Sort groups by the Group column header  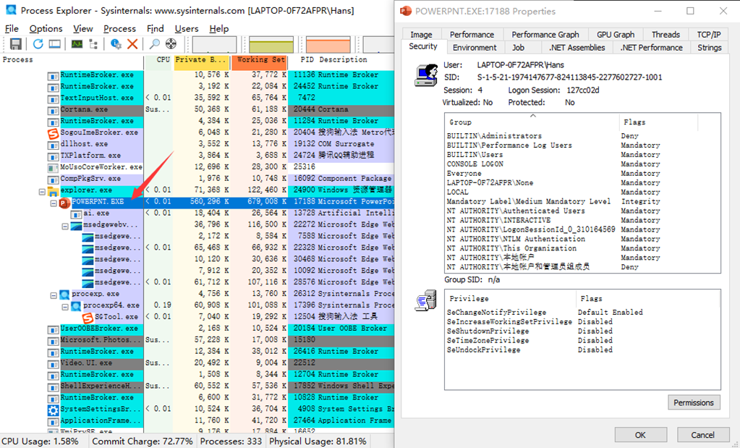pos(532,122)
